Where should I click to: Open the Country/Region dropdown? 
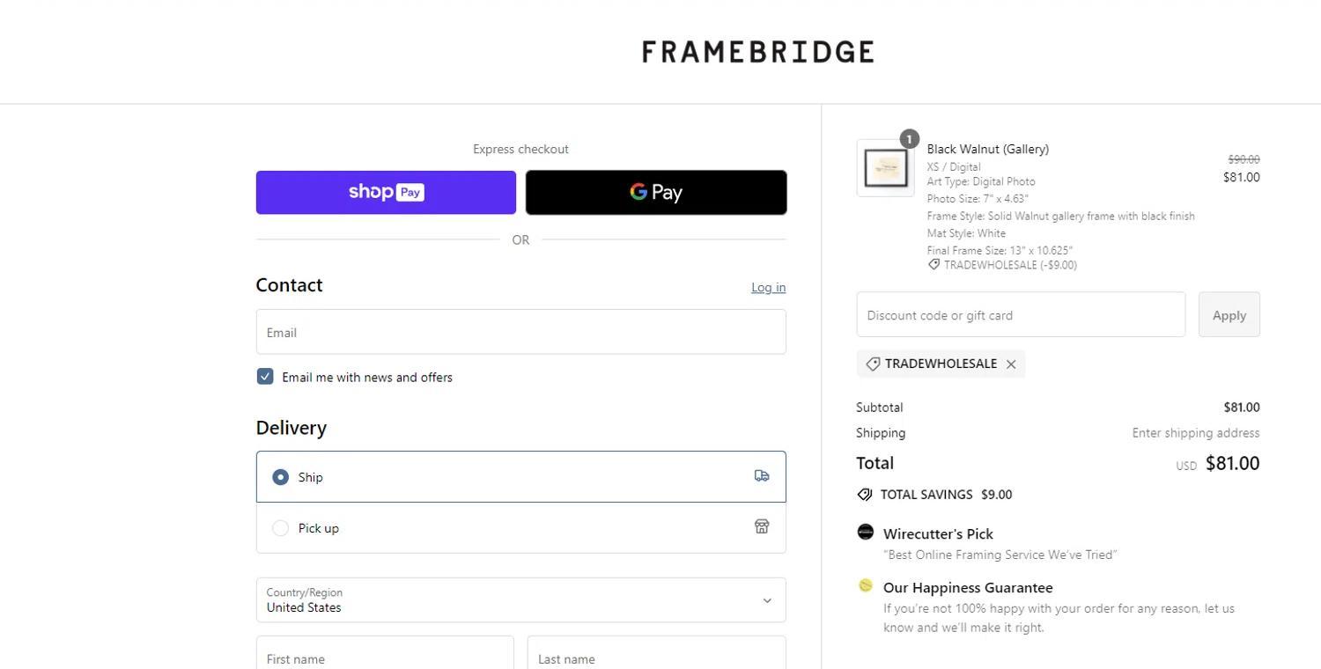[x=520, y=600]
